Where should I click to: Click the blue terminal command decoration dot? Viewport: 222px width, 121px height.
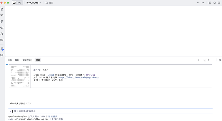7,65
